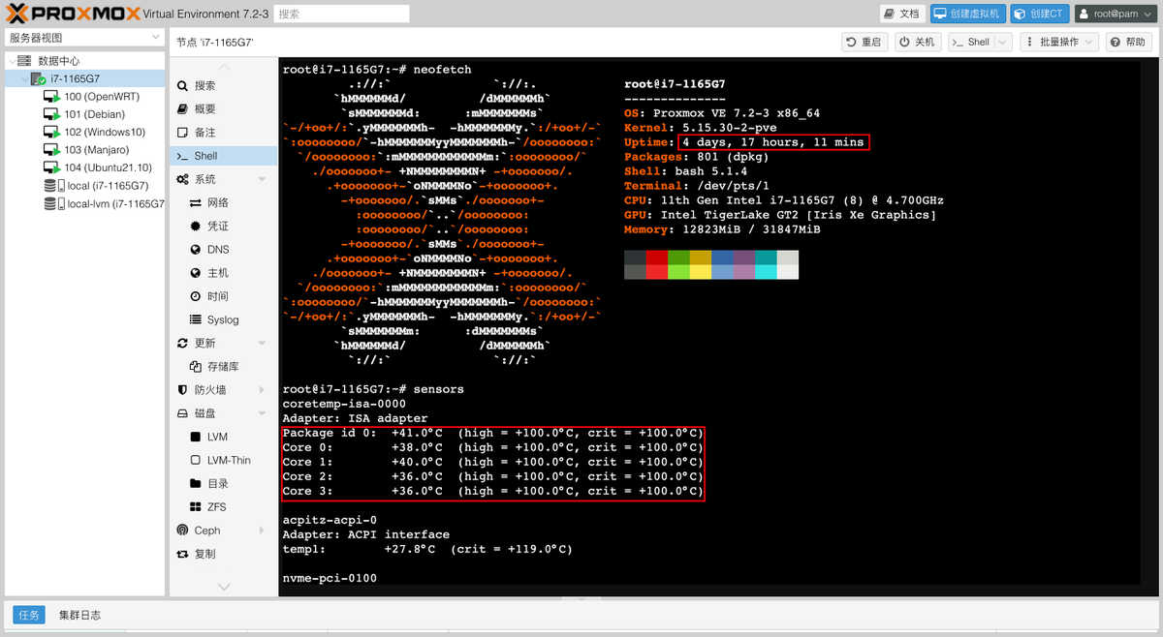The width and height of the screenshot is (1163, 637).
Task: Open the 更新 updates menu item
Action: click(x=223, y=343)
